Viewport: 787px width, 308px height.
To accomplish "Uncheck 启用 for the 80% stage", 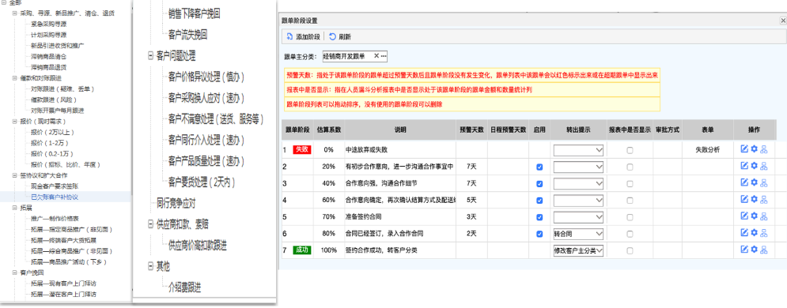I will 539,234.
